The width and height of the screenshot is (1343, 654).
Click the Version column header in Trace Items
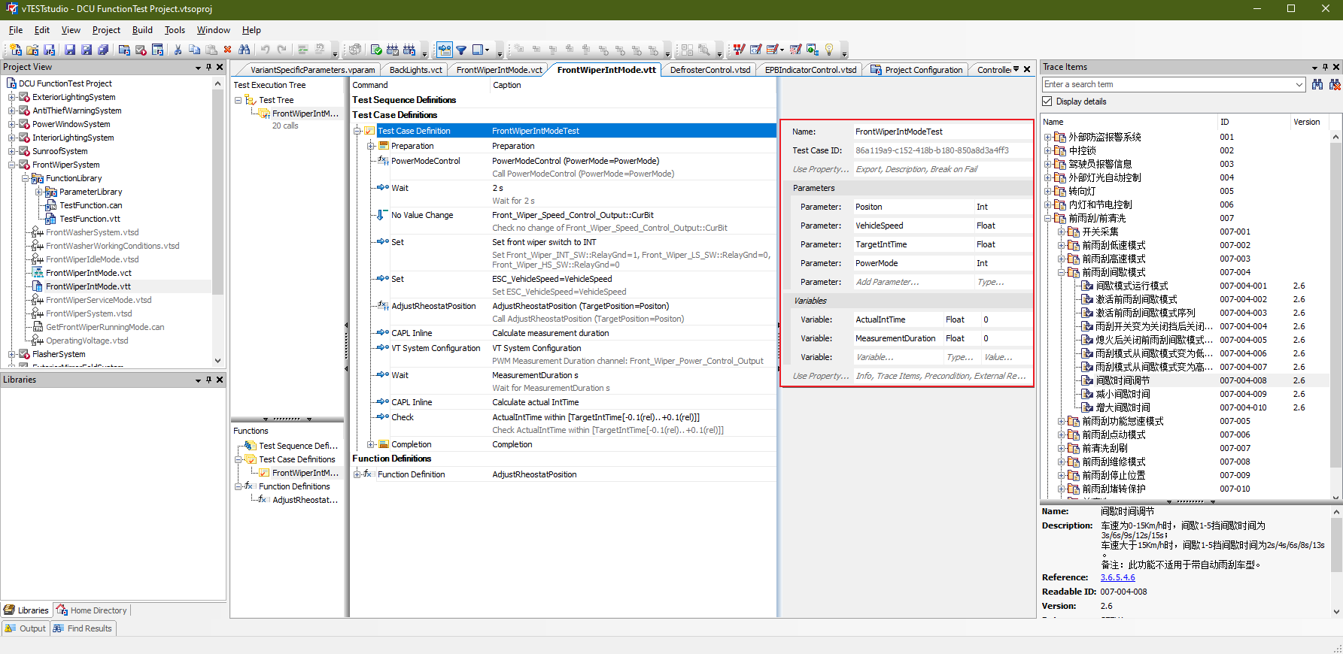point(1310,122)
